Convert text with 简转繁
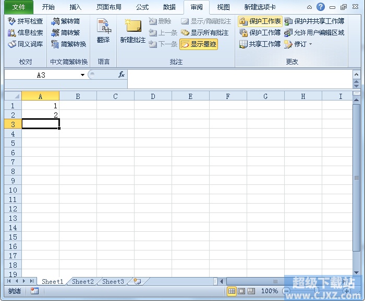Viewport: 365px width, 301px height. tap(65, 32)
